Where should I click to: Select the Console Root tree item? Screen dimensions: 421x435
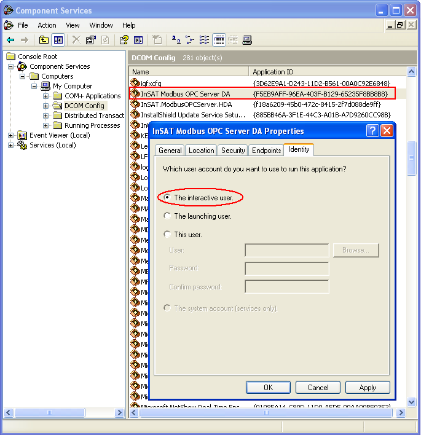coord(37,57)
